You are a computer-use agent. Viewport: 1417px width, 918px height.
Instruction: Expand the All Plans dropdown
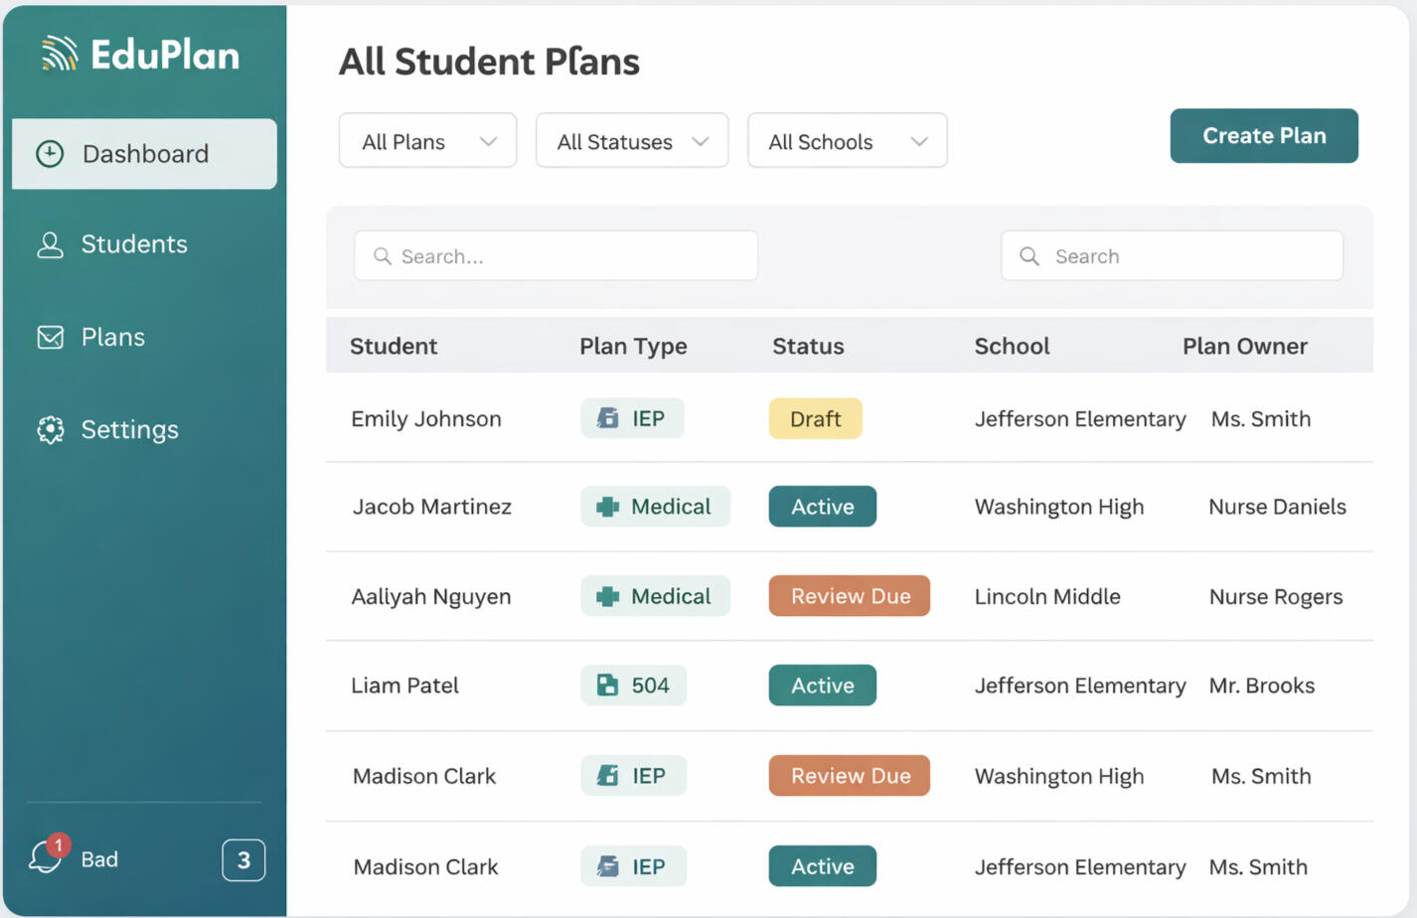tap(427, 141)
